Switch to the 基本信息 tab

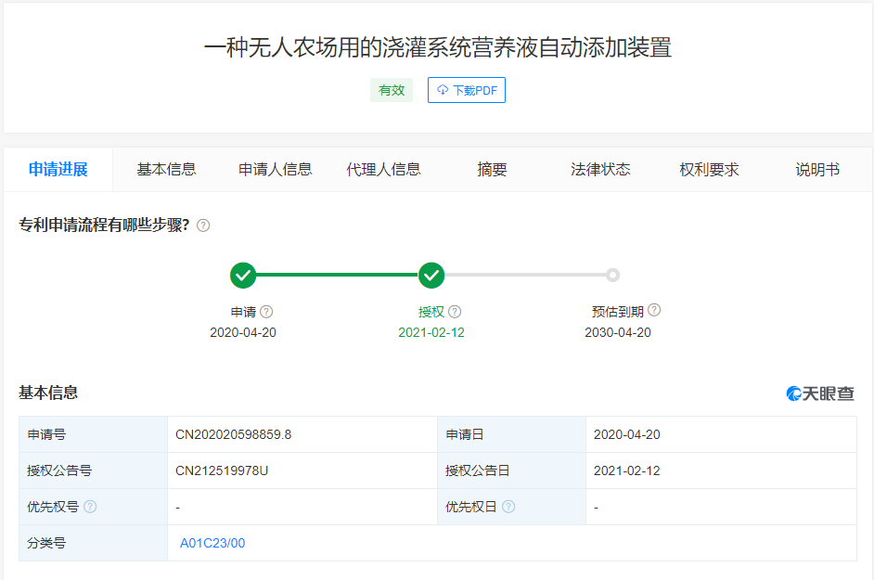(166, 169)
